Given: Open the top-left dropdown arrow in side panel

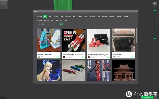Looking at the screenshot, I should (x=2, y=3).
